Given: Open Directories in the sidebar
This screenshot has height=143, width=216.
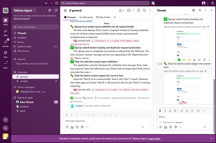Looking at the screenshot, I should pyautogui.click(x=36, y=51).
